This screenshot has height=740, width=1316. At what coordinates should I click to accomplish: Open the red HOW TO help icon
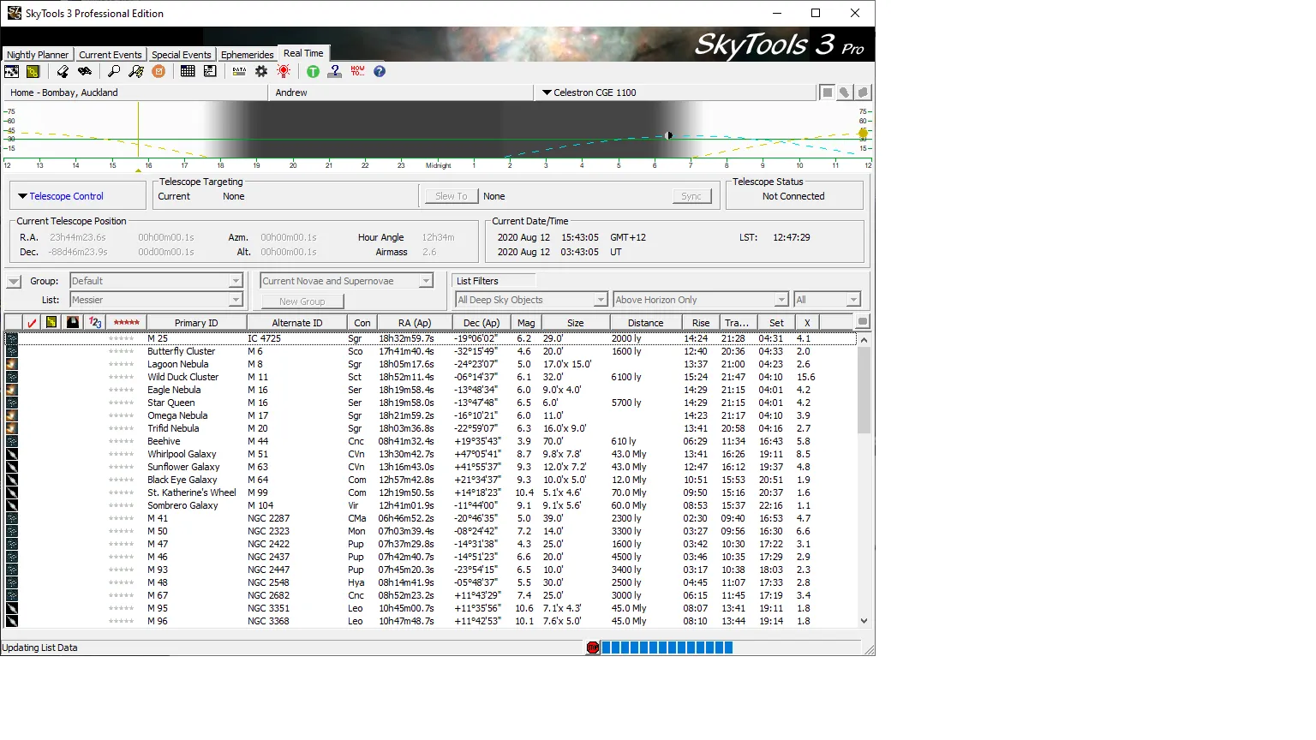357,72
